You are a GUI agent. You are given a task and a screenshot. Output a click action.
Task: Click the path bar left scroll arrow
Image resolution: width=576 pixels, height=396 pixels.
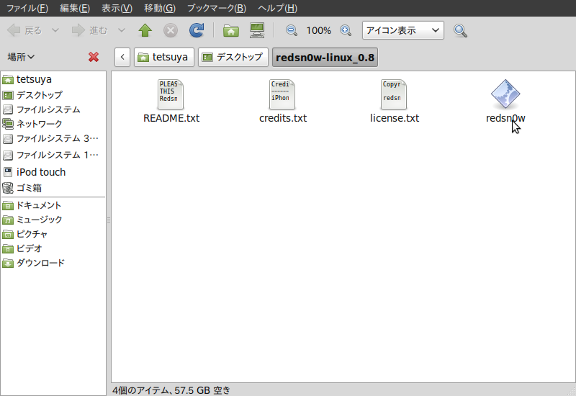(x=122, y=58)
